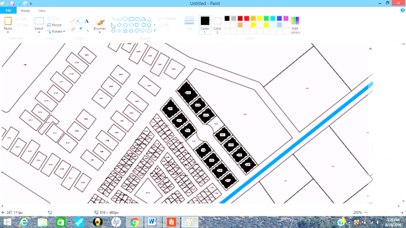Choose the Right arrow shape

137,25
